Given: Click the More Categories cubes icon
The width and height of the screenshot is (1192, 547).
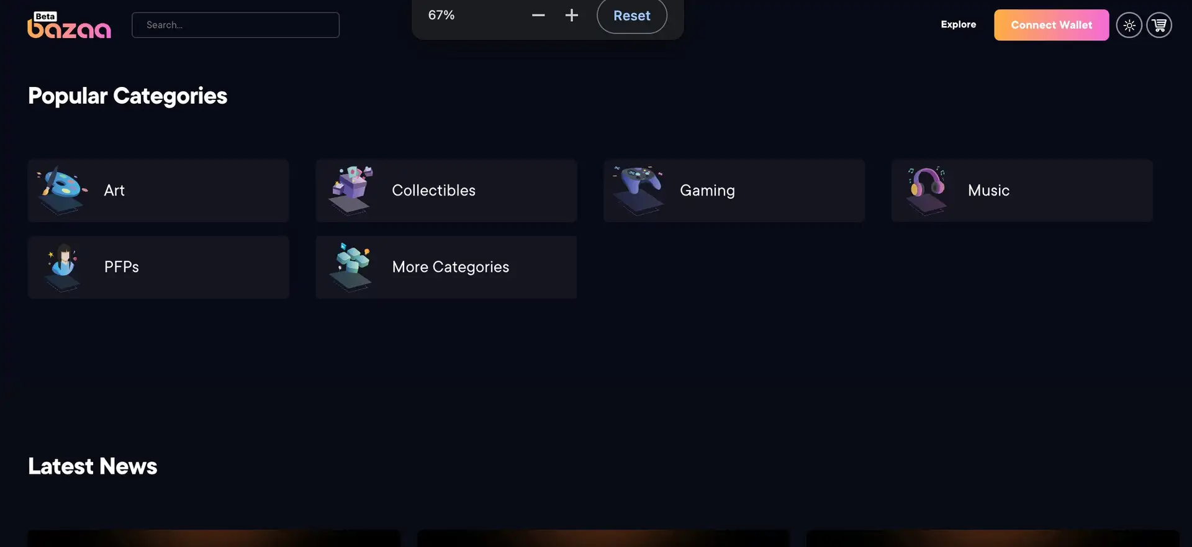Looking at the screenshot, I should click(351, 267).
